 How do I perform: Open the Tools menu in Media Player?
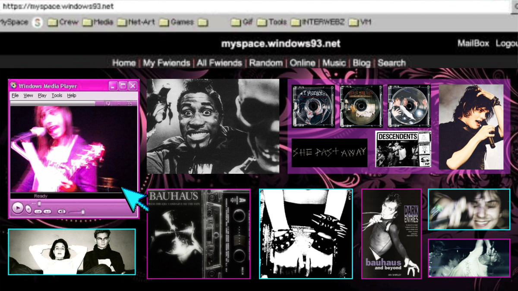point(57,96)
